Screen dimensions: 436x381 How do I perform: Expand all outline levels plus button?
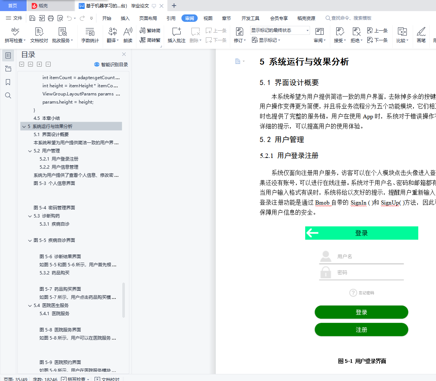click(40, 64)
